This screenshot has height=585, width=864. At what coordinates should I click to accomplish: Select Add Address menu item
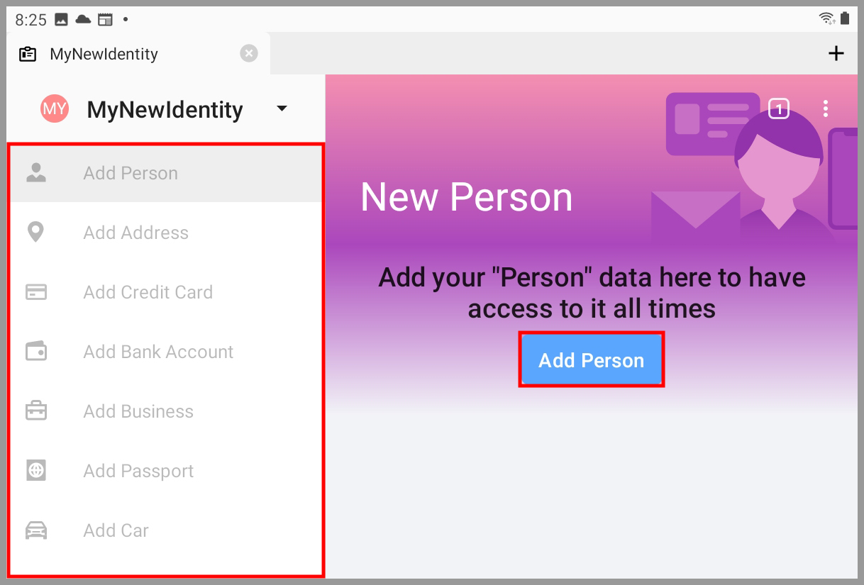tap(166, 233)
